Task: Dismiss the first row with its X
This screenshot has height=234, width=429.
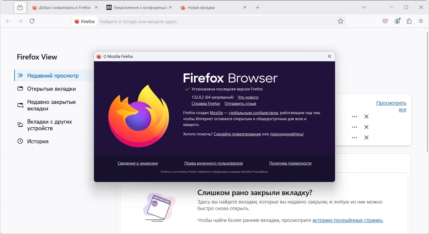Action: tap(366, 116)
